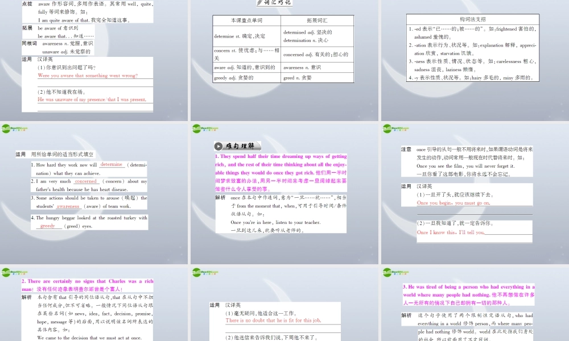Open the slide about Charles being a rich man
Screen dimensions: 569x341
94,304
